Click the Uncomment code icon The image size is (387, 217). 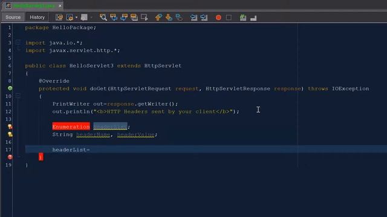coord(253,17)
